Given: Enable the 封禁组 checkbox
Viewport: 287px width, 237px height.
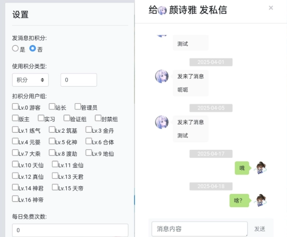Looking at the screenshot, I should [98, 118].
